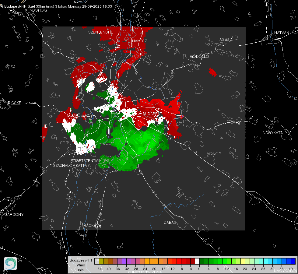Click the 28 legend scale value

click(263, 269)
